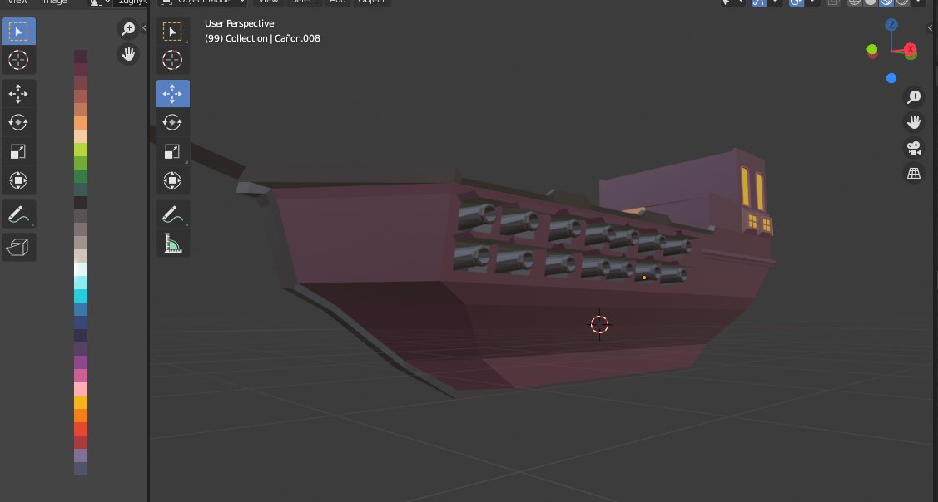Click the light green palette swatch
Image resolution: width=938 pixels, height=502 pixels.
click(x=81, y=150)
